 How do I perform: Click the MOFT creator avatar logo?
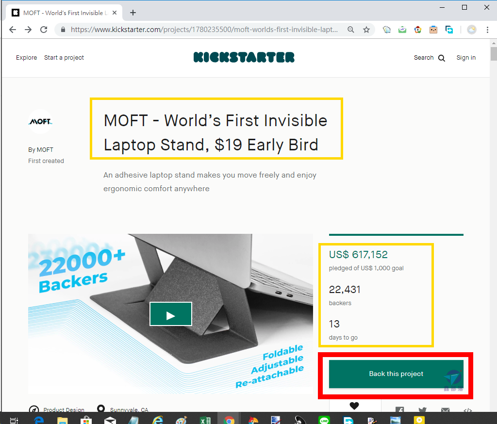(x=40, y=121)
